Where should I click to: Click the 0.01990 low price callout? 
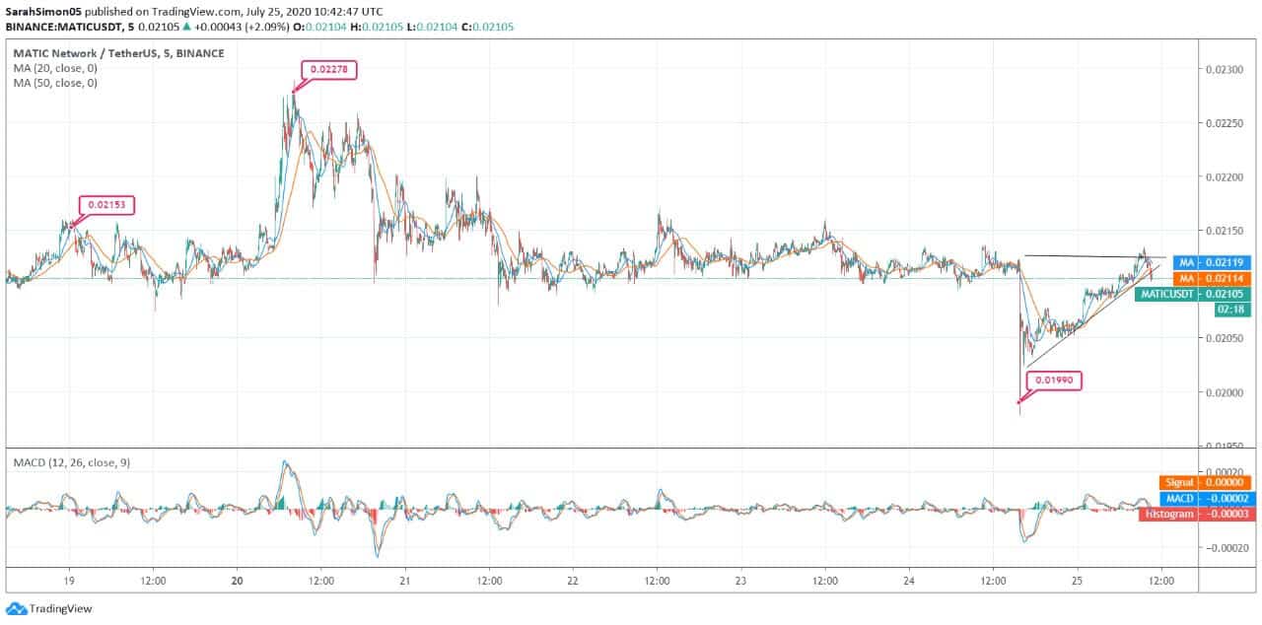point(1054,381)
